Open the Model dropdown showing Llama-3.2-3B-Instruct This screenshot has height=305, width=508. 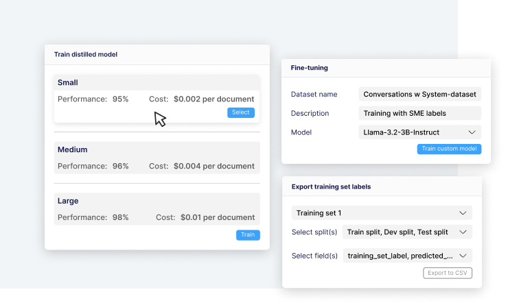[x=420, y=132]
